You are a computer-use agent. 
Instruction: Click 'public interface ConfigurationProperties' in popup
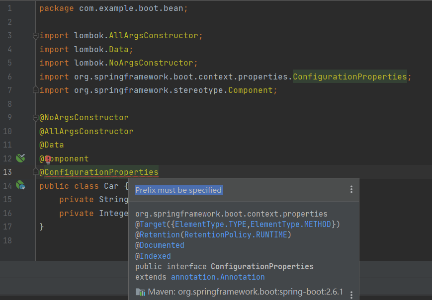[224, 266]
